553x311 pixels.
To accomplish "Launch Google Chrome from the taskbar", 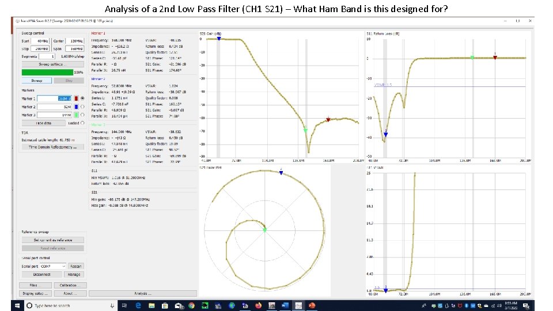I will click(x=191, y=306).
